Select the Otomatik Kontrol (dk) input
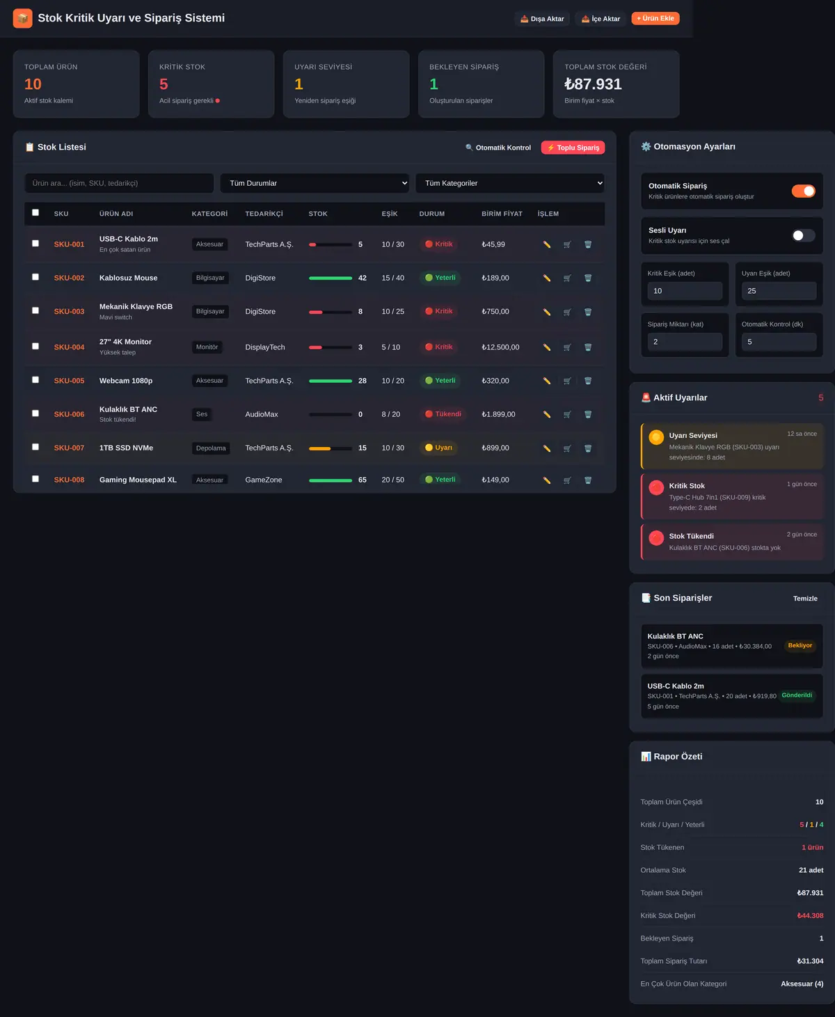Screen dimensions: 835x1017 tap(779, 342)
